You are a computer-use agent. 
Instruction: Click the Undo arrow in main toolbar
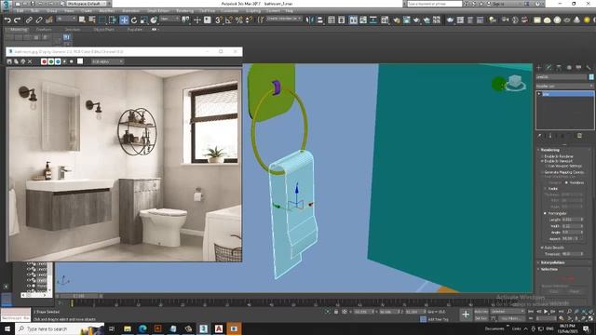point(7,20)
